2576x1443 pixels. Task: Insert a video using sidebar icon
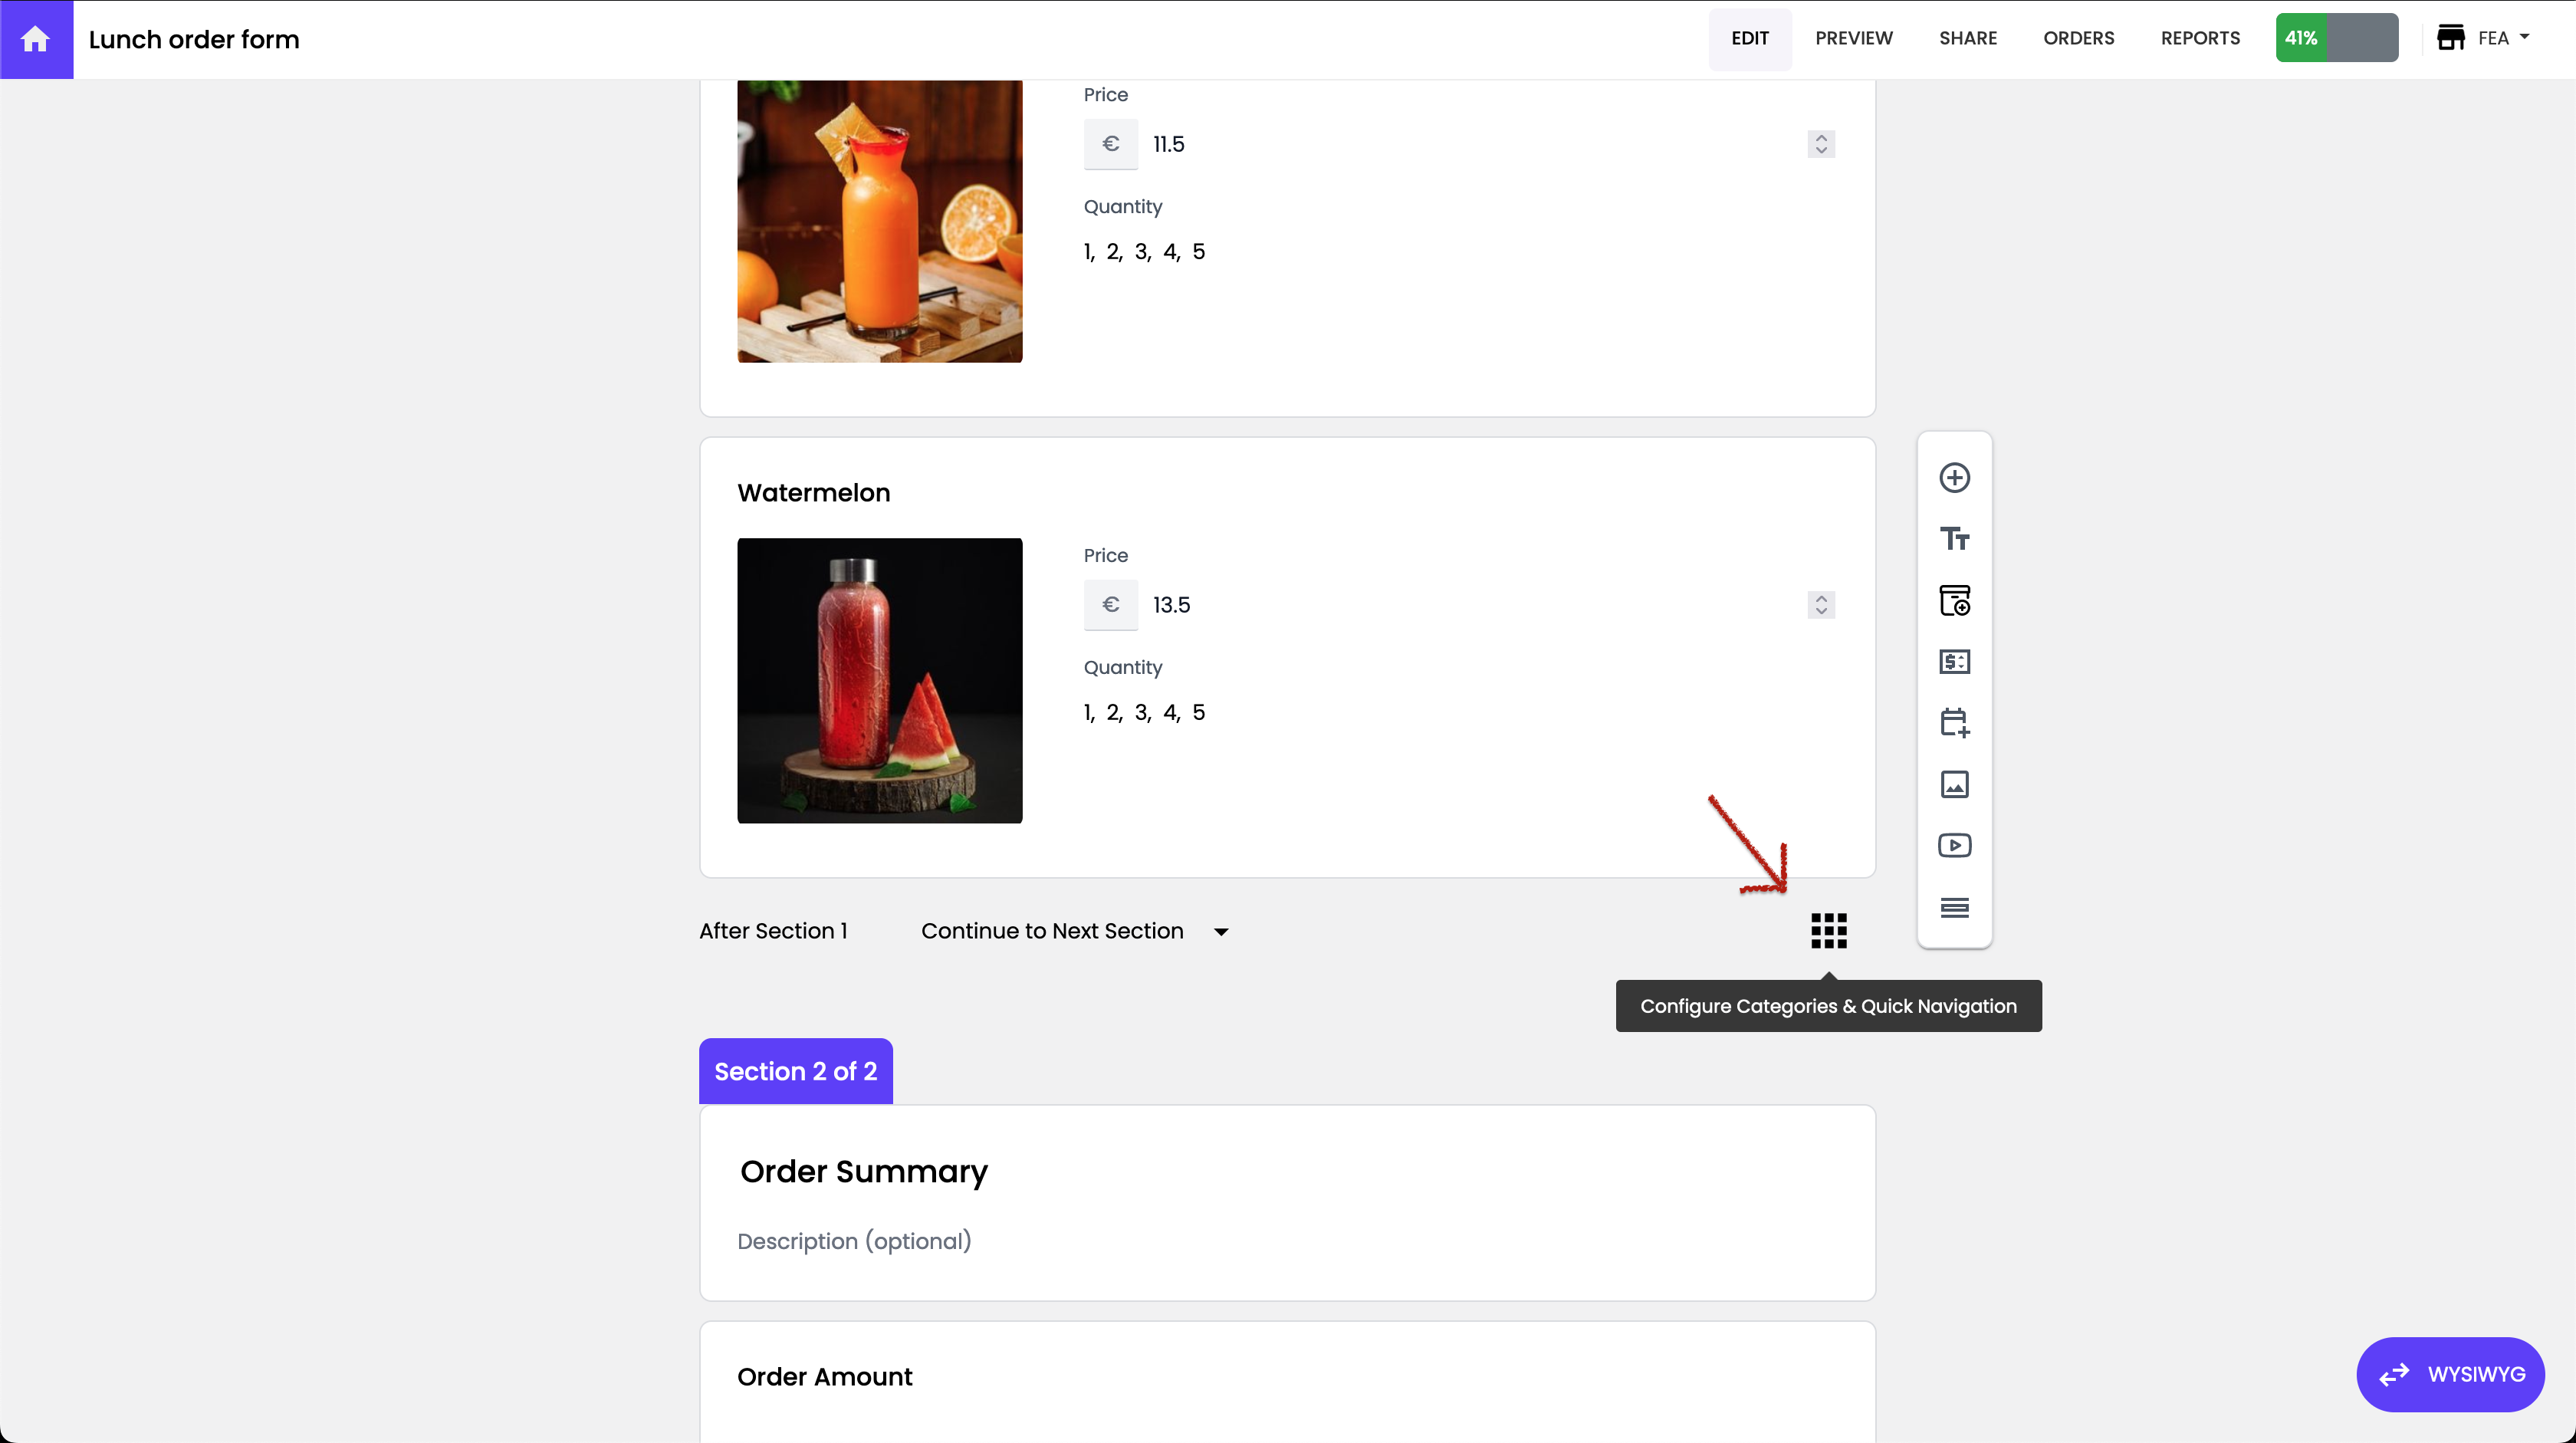click(x=1954, y=846)
